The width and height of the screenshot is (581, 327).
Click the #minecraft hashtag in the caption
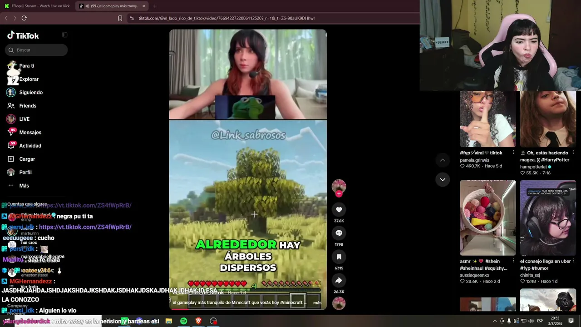pyautogui.click(x=291, y=302)
